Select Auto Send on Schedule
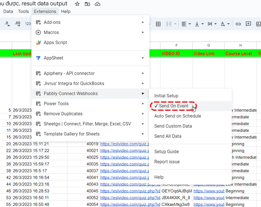Screen dimensions: 261x207 pos(190,116)
